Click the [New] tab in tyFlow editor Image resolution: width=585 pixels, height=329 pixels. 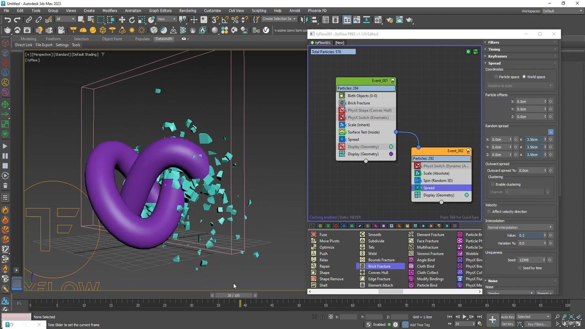point(340,42)
